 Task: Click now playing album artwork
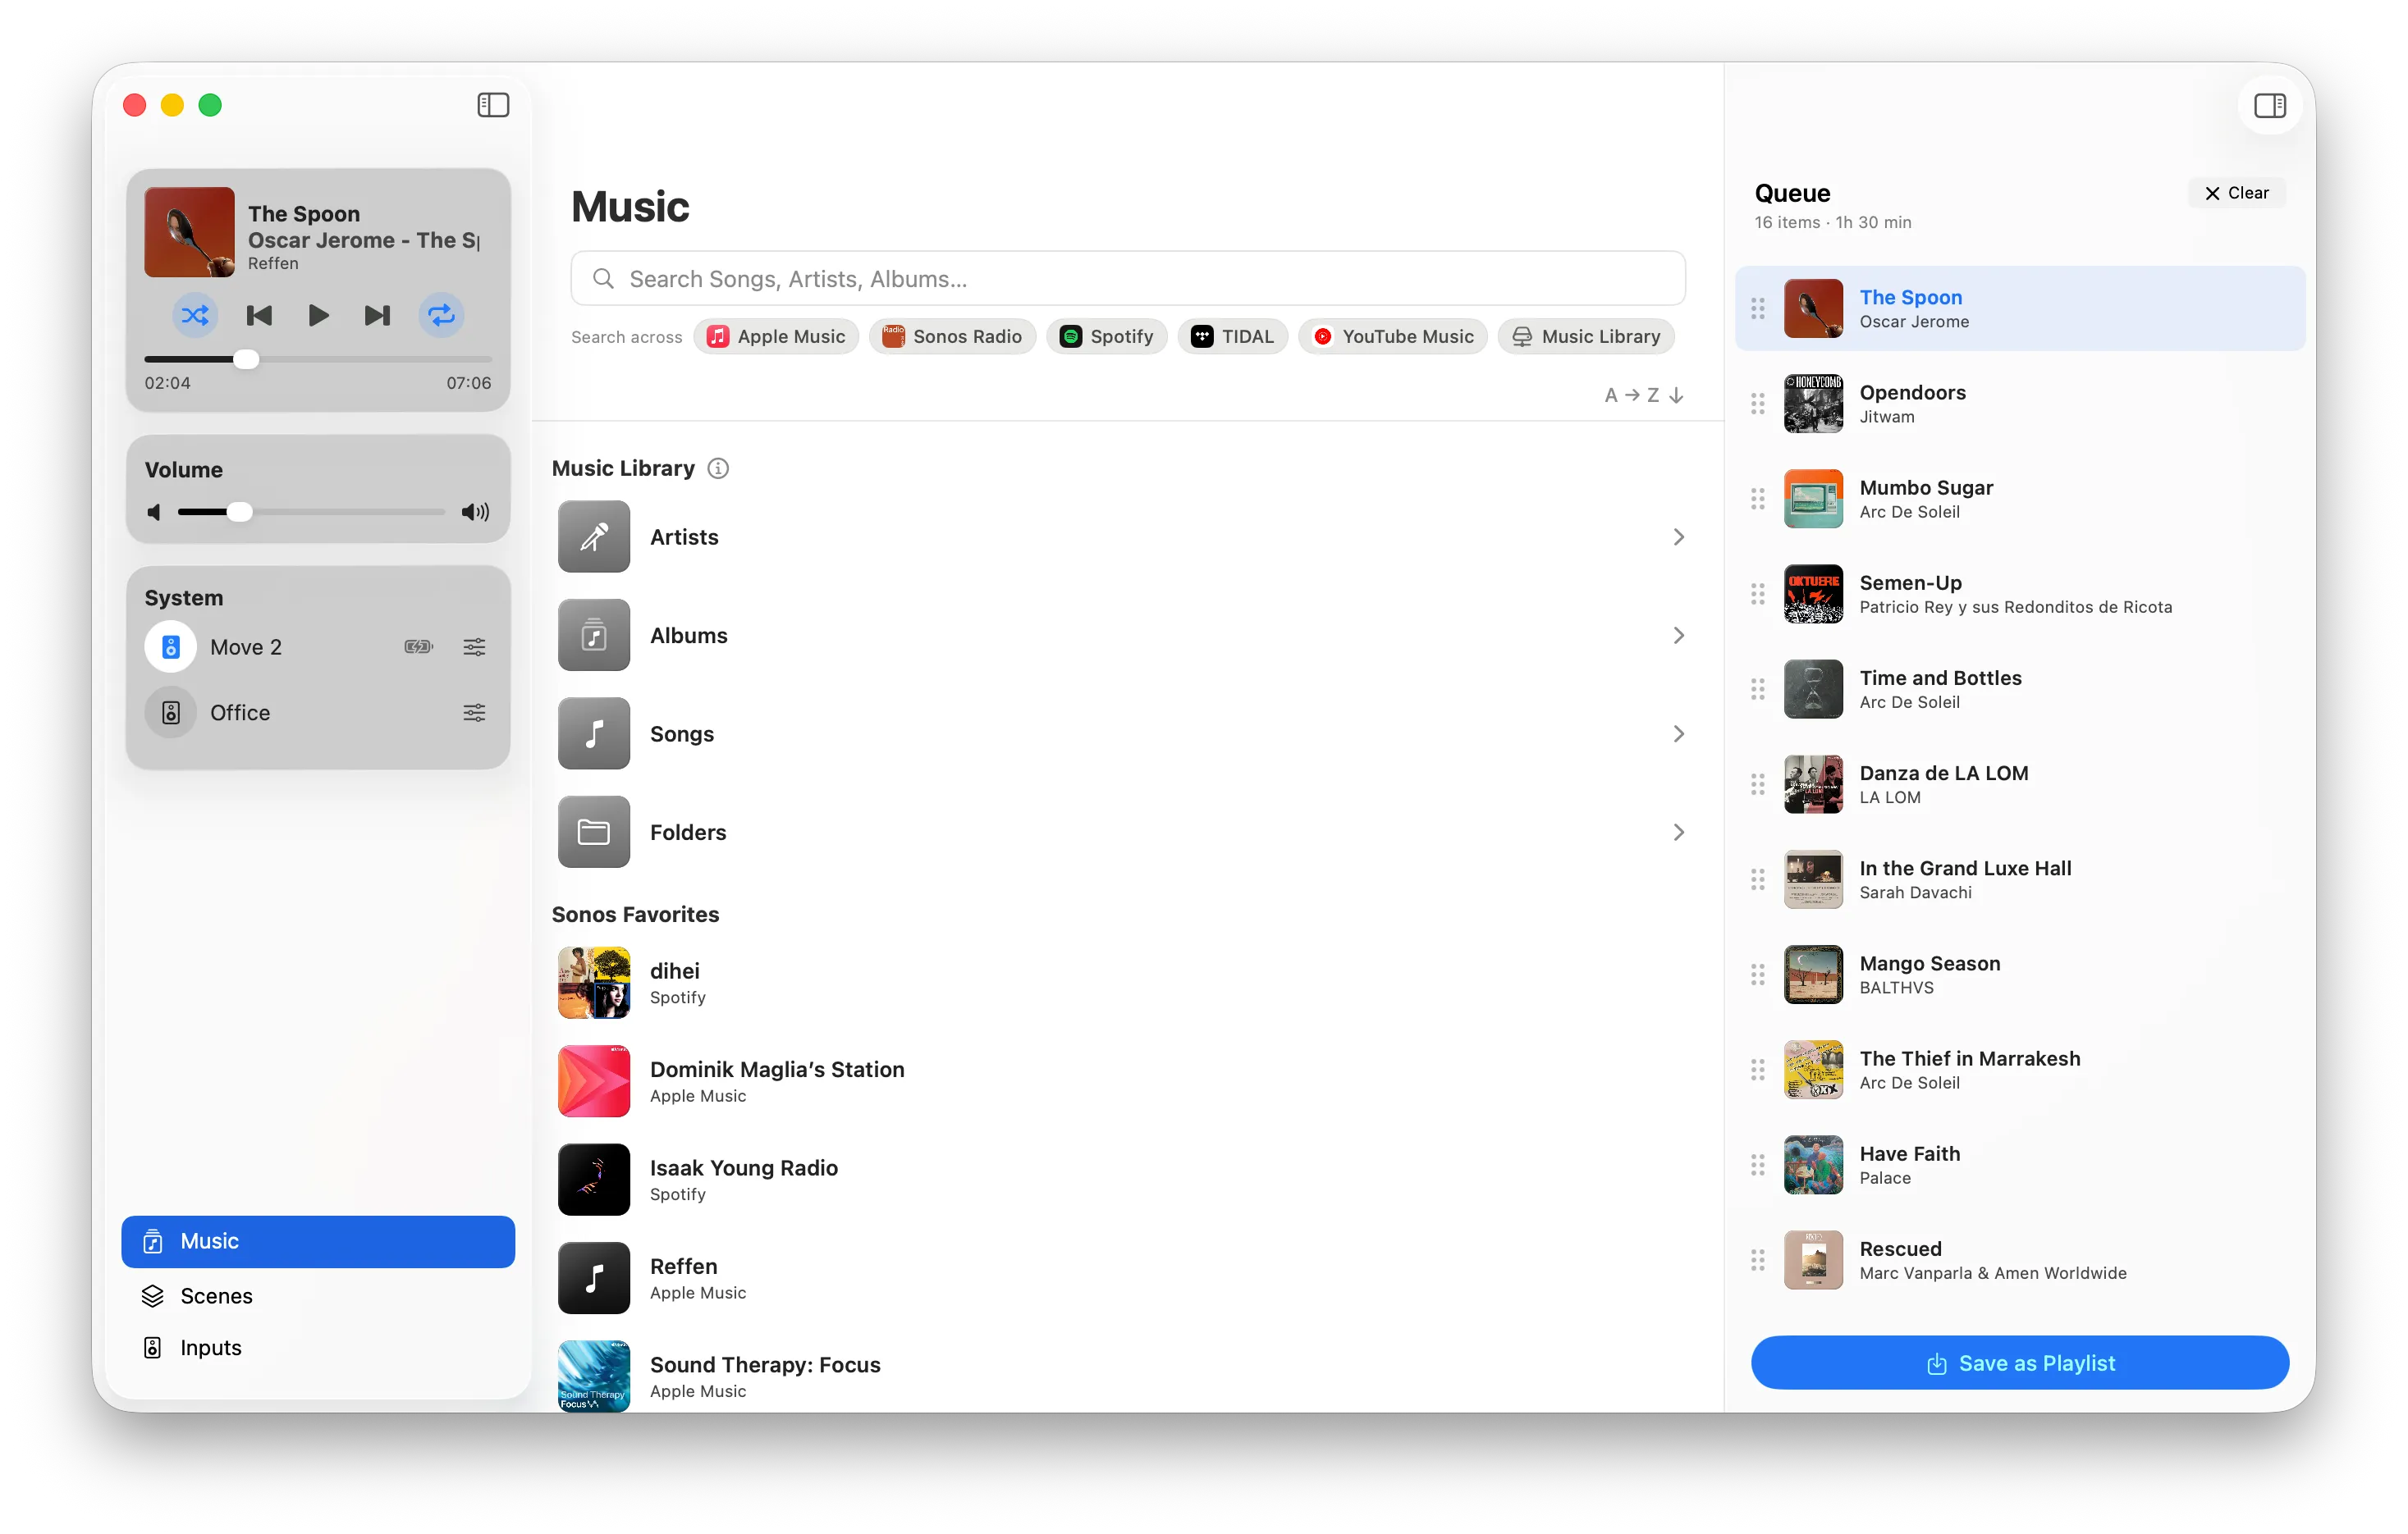[x=189, y=232]
